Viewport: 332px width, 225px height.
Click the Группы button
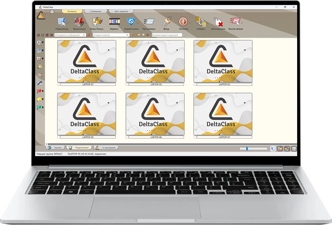pyautogui.click(x=56, y=148)
